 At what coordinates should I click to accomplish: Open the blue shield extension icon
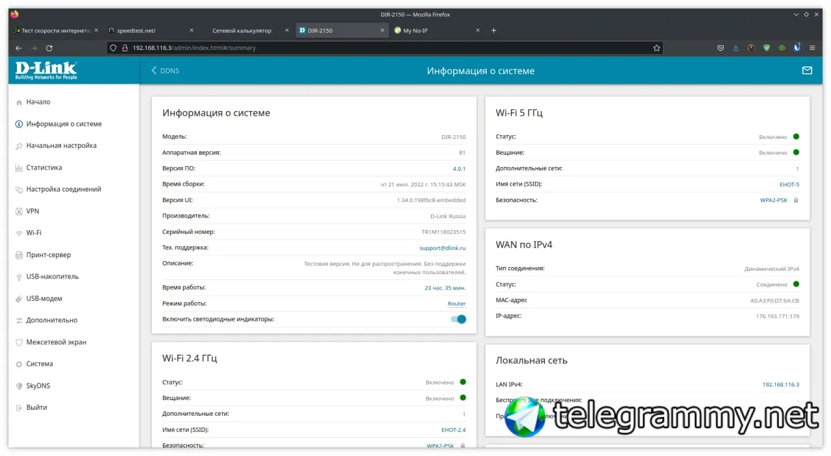pos(797,47)
